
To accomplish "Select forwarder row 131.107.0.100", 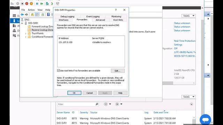I will click(x=91, y=42).
